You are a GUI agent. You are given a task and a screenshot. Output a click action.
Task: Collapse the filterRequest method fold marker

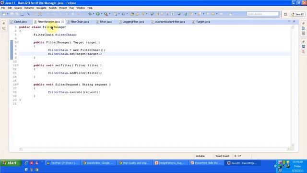pos(18,85)
